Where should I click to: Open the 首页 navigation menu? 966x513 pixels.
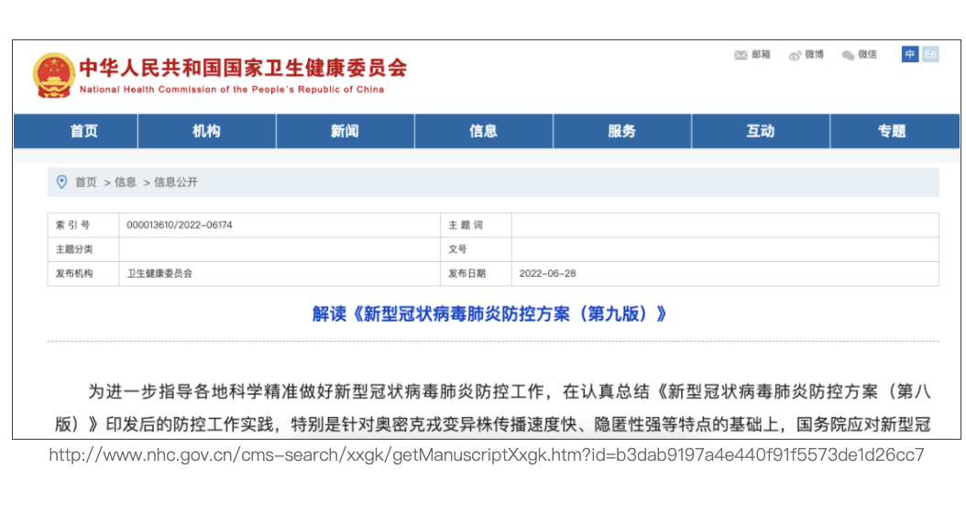76,131
